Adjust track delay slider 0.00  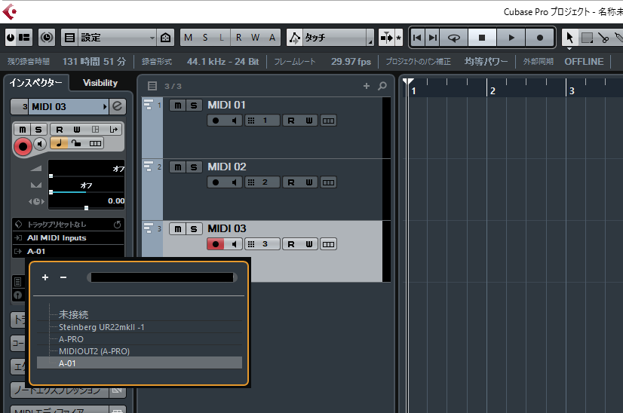click(x=86, y=202)
